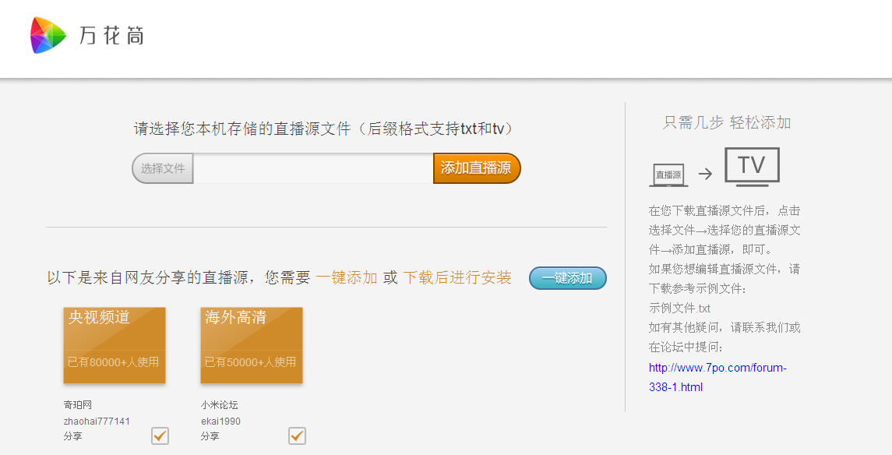This screenshot has height=455, width=892.
Task: Download the 示例文件.txt sample file
Action: coord(679,309)
